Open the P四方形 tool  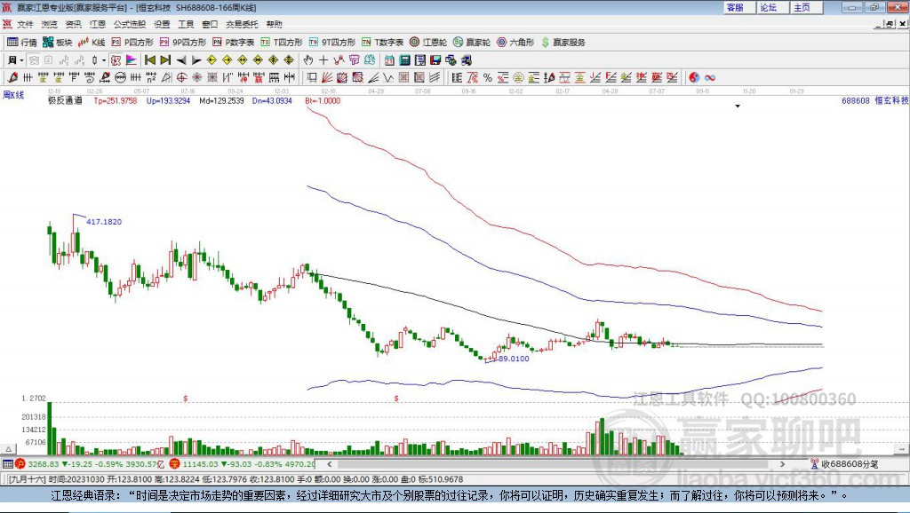pyautogui.click(x=132, y=43)
